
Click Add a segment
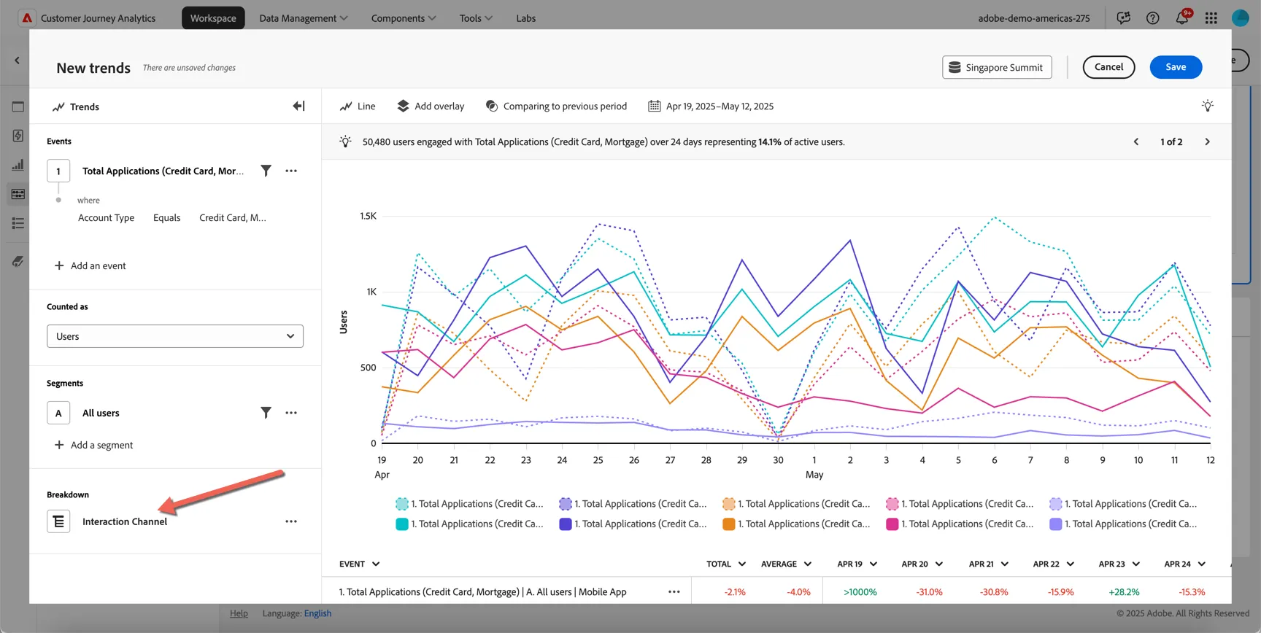point(94,446)
